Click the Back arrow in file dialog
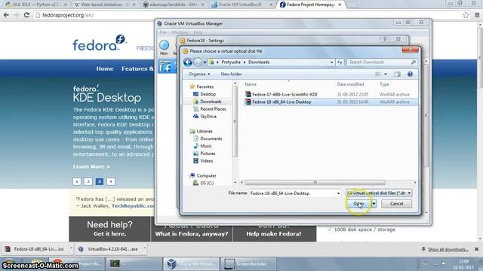The height and width of the screenshot is (271, 483). (x=188, y=62)
